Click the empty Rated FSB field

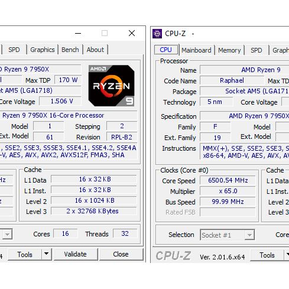pyautogui.click(x=228, y=212)
